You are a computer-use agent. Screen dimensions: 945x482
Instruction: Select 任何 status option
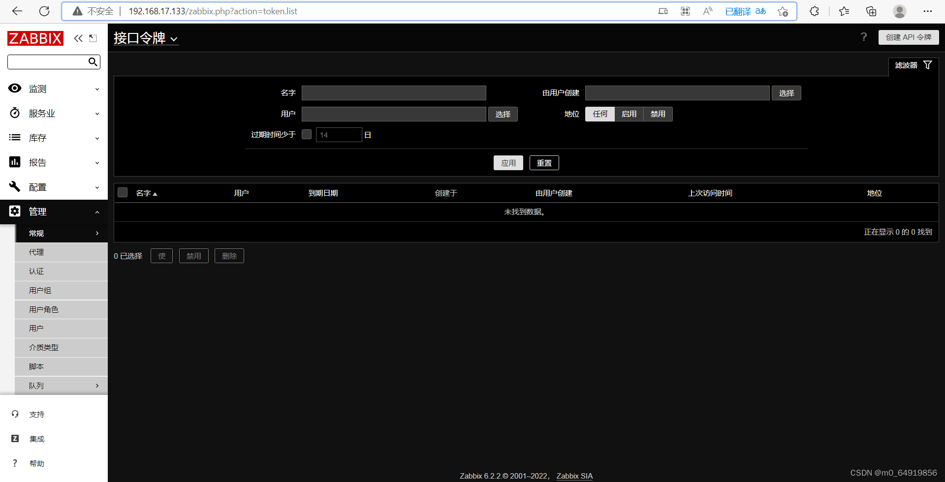click(x=600, y=114)
